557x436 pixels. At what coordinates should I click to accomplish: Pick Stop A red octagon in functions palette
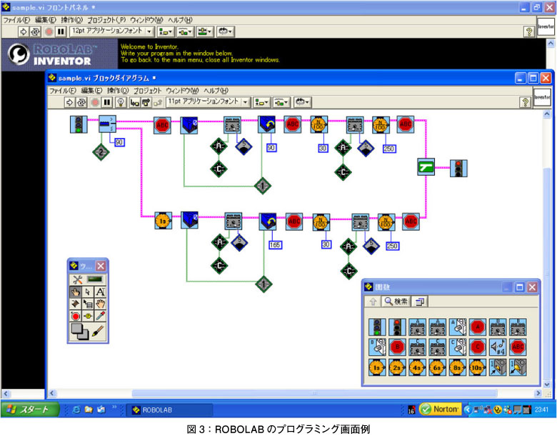click(x=478, y=327)
